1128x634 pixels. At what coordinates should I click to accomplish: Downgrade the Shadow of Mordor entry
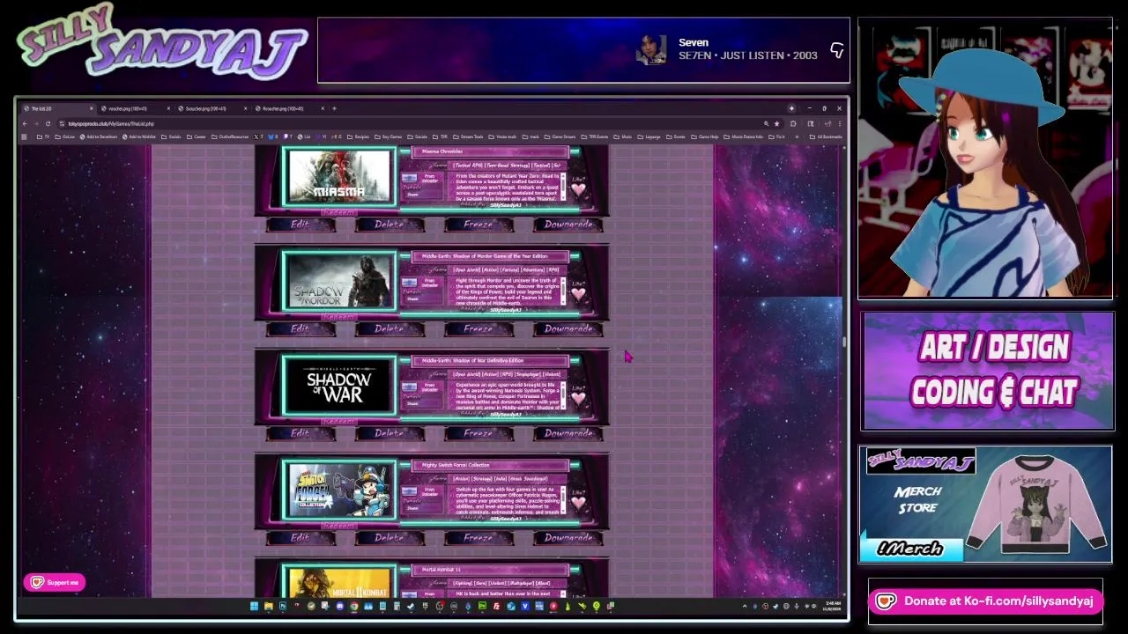(568, 329)
